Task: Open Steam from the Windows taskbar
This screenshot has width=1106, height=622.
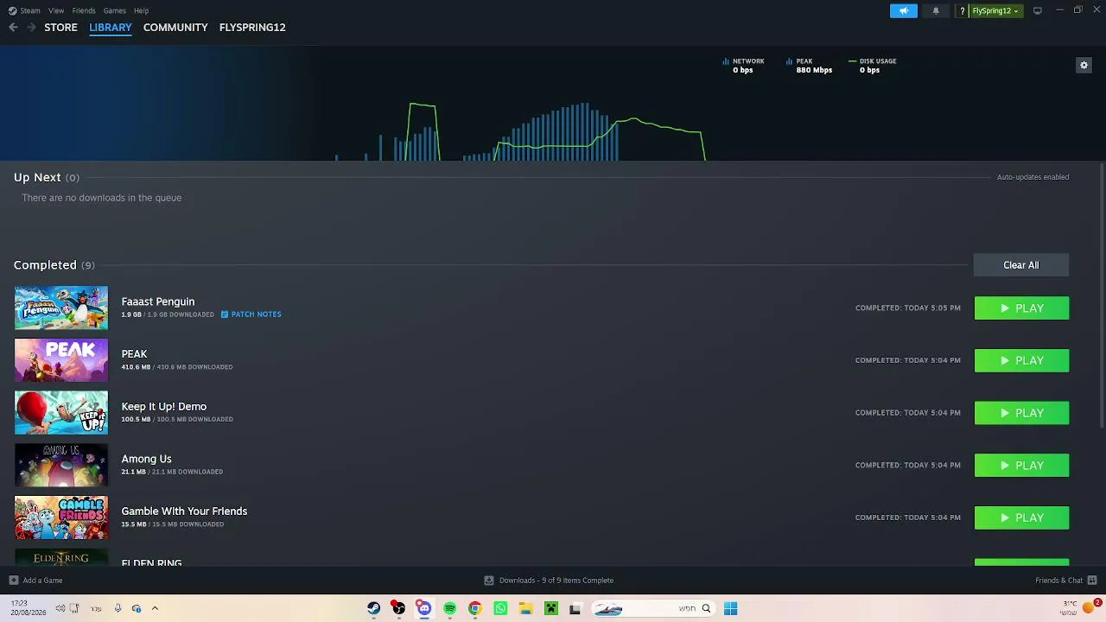Action: click(373, 608)
